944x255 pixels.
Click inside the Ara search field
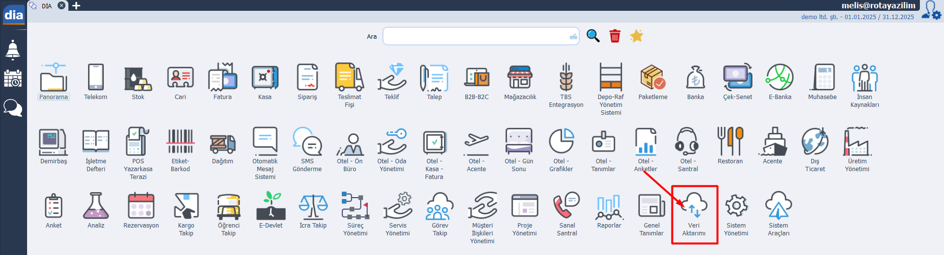click(475, 36)
